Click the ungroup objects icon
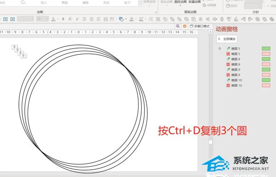This screenshot has width=276, height=177. 165,19
